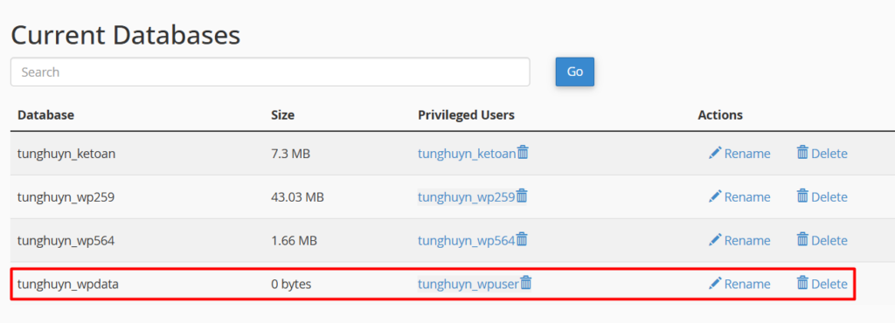895x323 pixels.
Task: Open privileged user link tunghuyn_ketoan
Action: [x=467, y=154]
